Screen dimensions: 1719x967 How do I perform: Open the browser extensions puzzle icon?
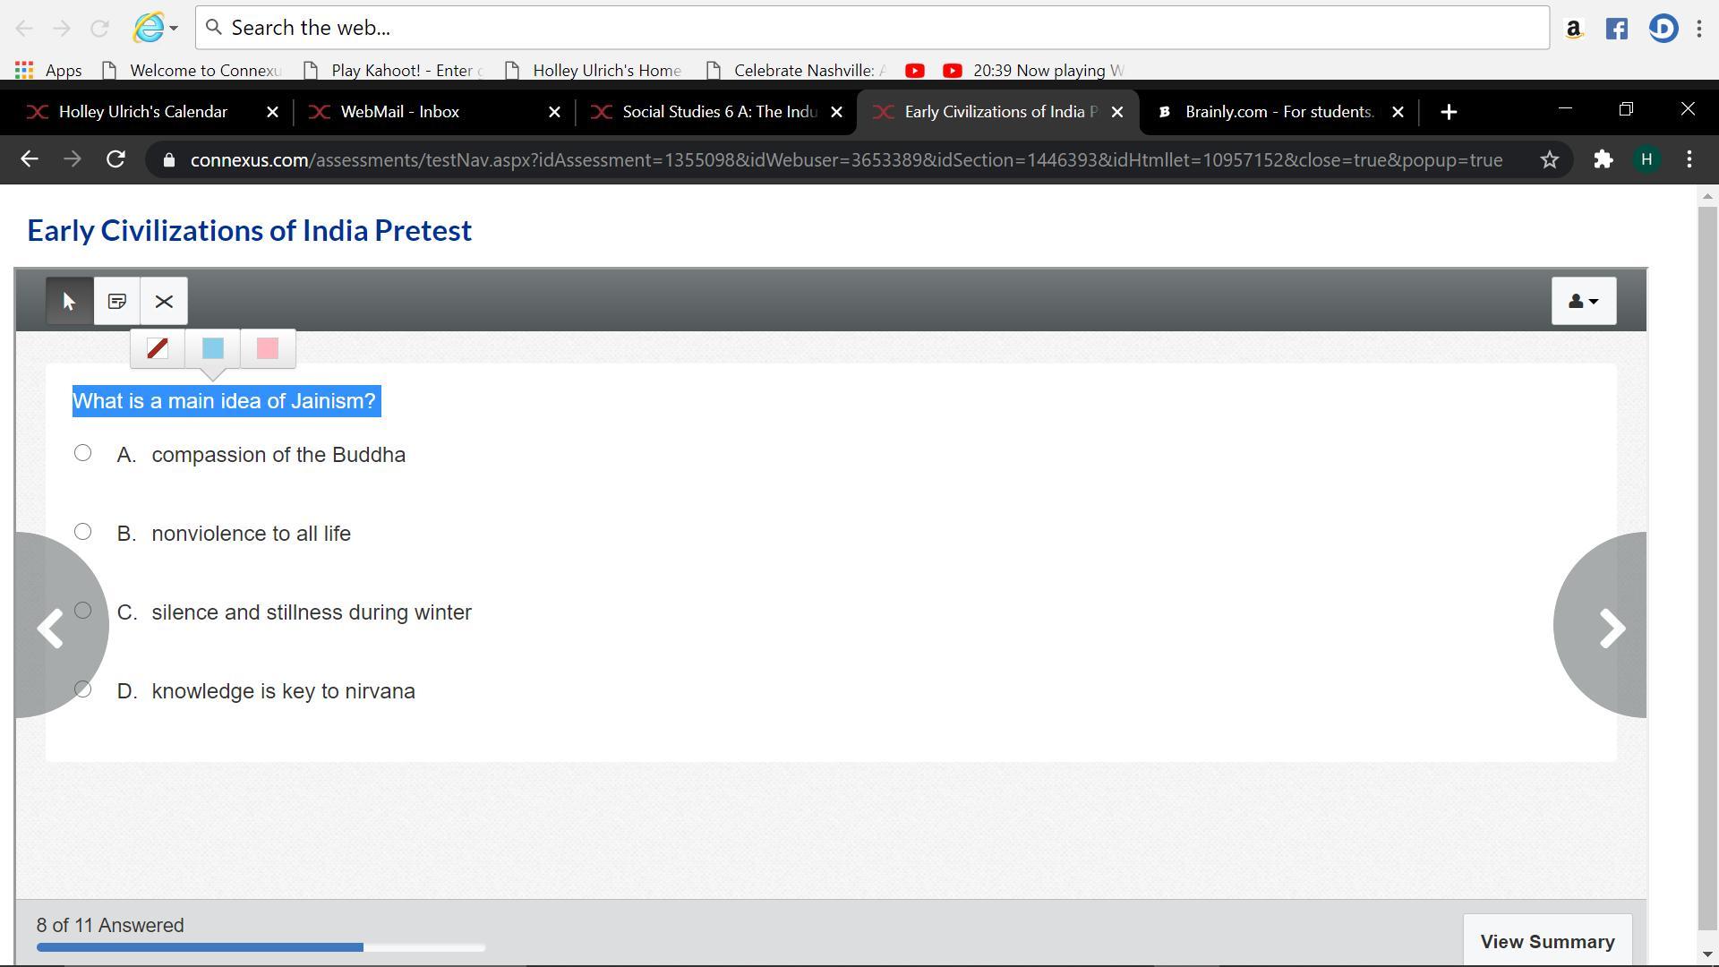coord(1603,160)
